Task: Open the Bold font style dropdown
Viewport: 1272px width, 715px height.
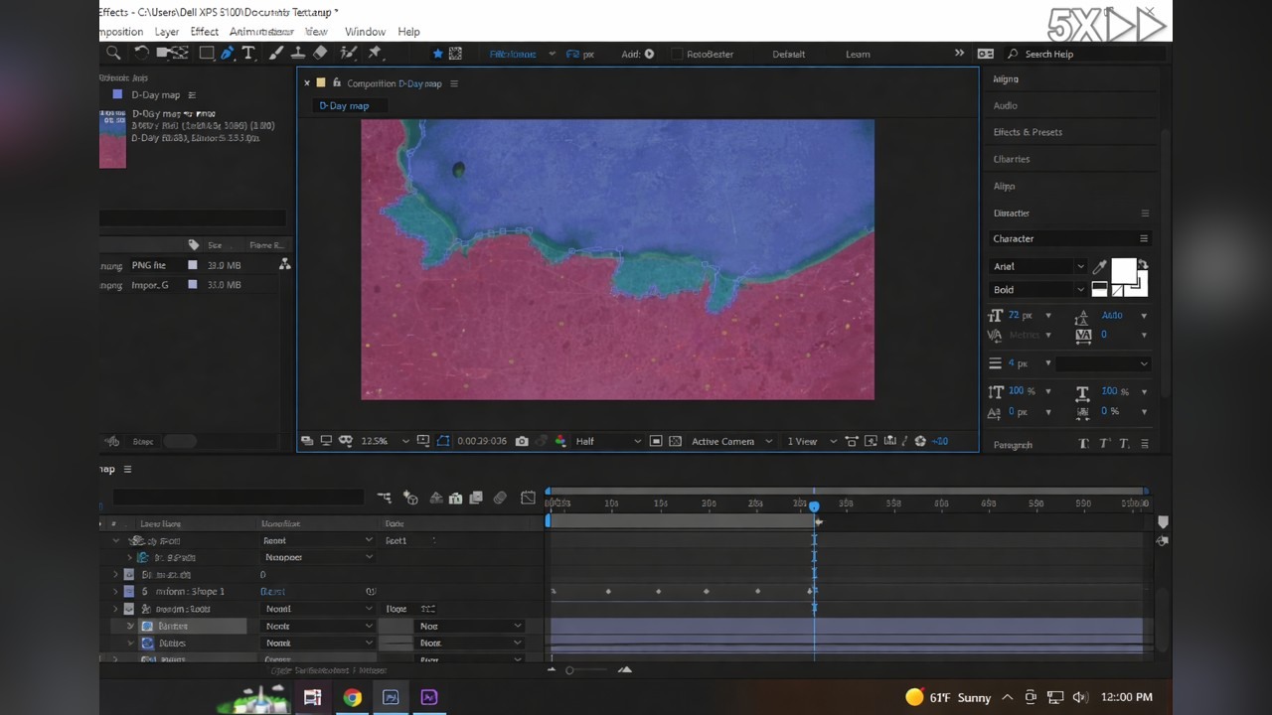Action: 1038,290
